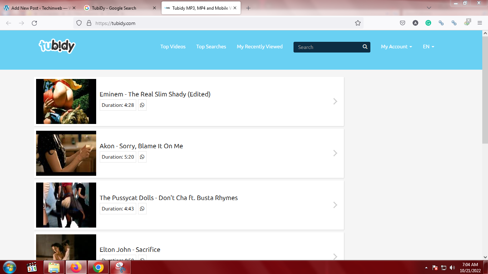
Task: Open Pussycat Dolls Don't Cha chevron arrow
Action: click(x=335, y=205)
